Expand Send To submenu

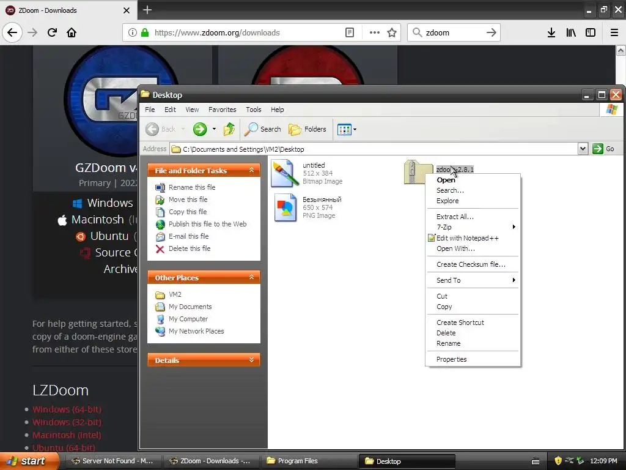click(x=473, y=280)
